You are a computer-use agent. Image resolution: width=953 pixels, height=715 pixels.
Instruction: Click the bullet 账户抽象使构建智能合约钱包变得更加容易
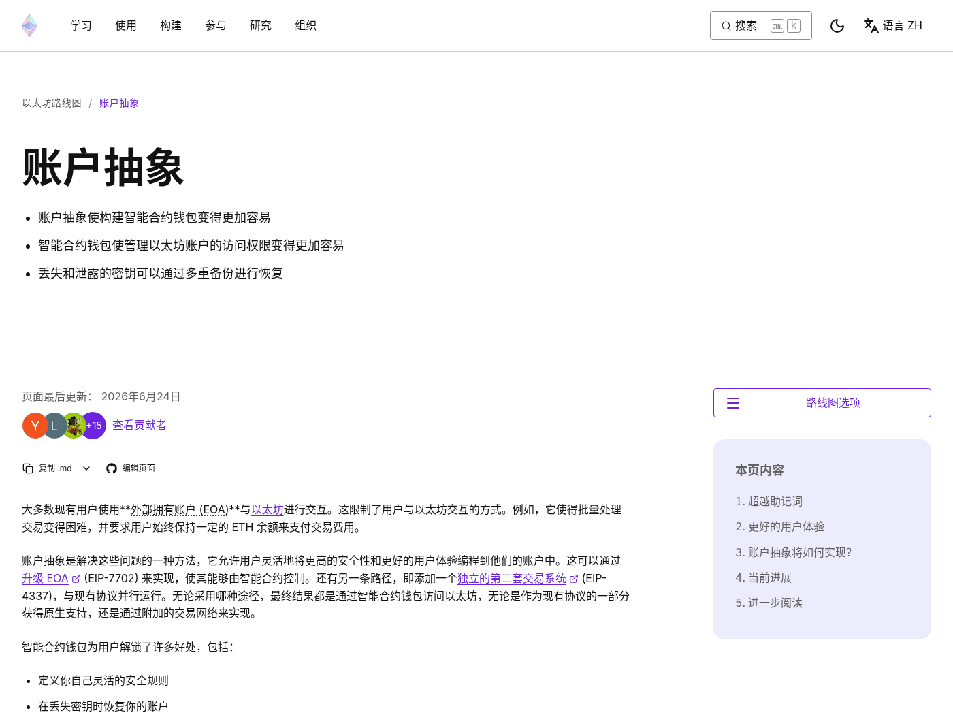pyautogui.click(x=155, y=218)
